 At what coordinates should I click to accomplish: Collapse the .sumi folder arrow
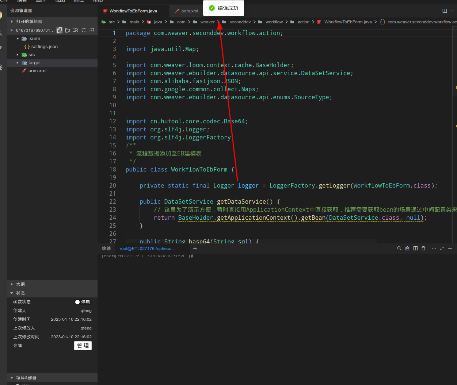[18, 39]
